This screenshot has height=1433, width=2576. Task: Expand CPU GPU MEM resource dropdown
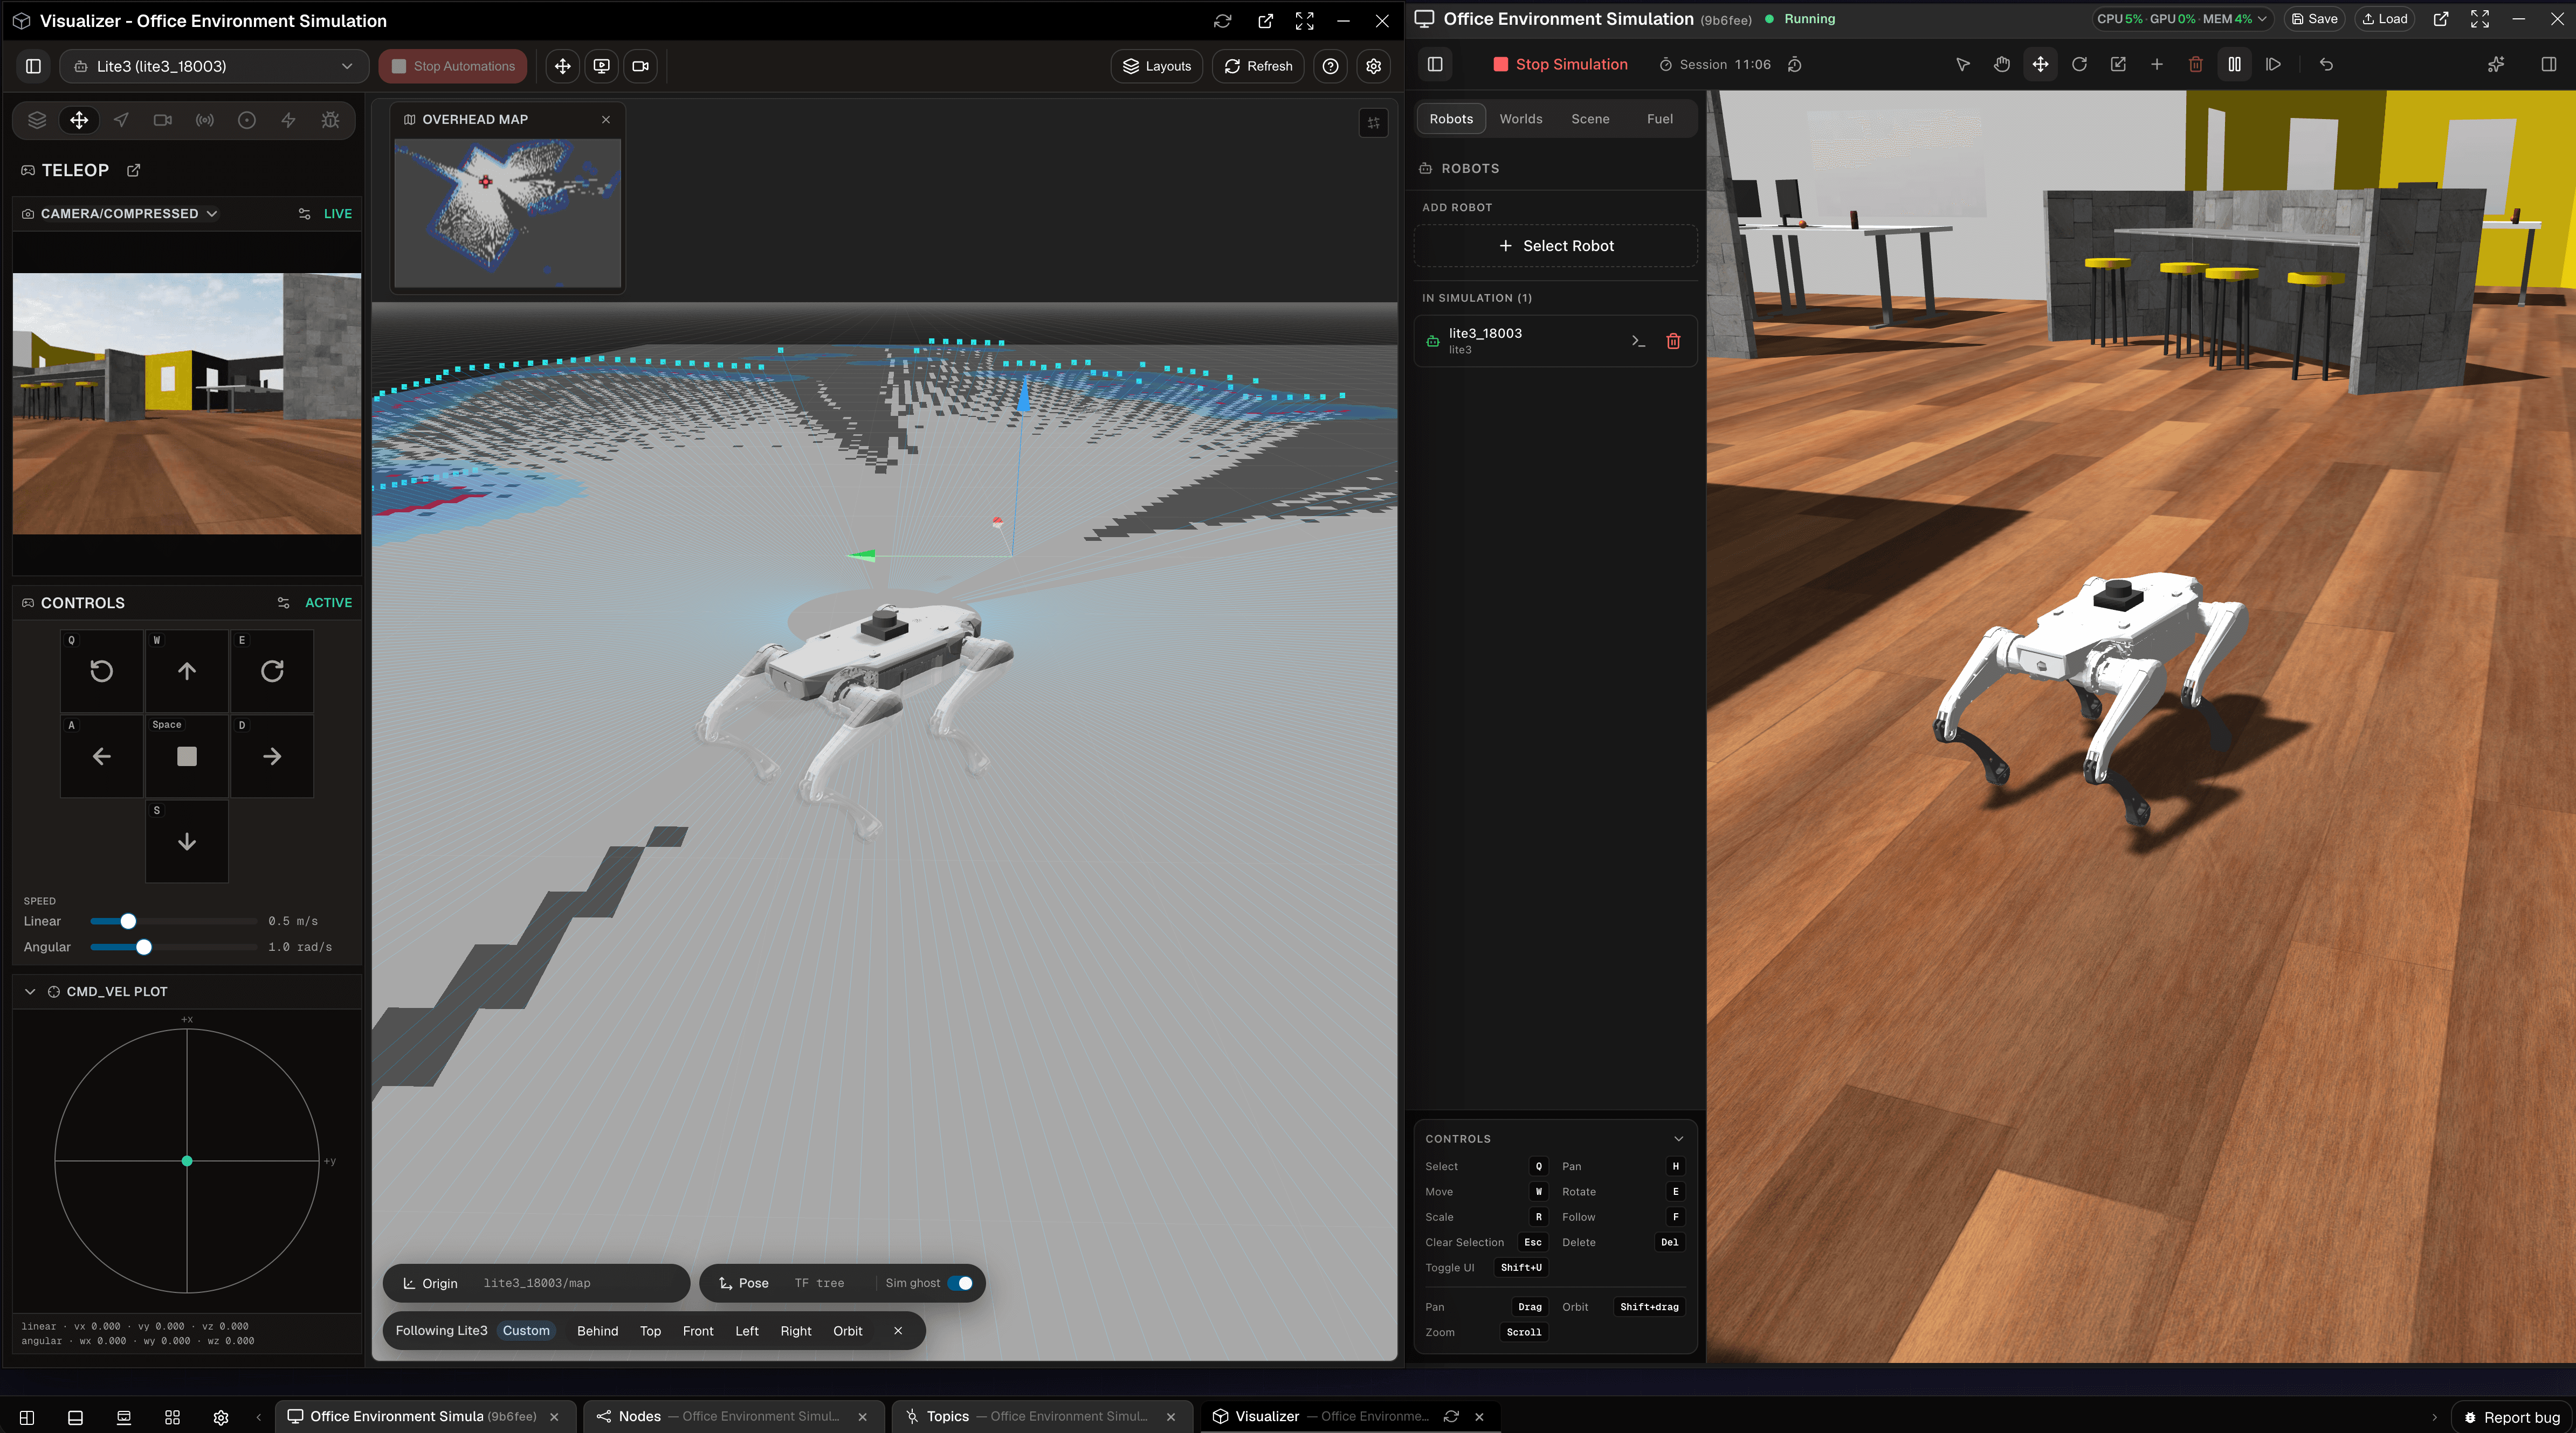pyautogui.click(x=2183, y=19)
